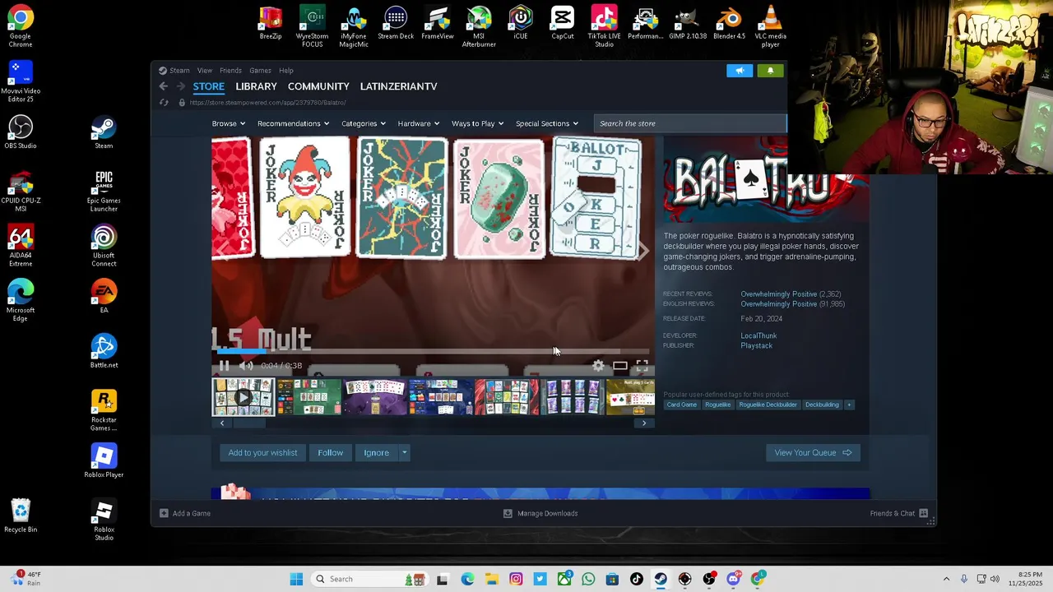The image size is (1053, 592).
Task: Mute the trailer volume icon
Action: click(x=246, y=365)
